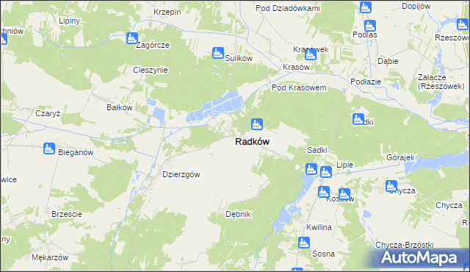Click the Sosna place label

click(x=323, y=254)
